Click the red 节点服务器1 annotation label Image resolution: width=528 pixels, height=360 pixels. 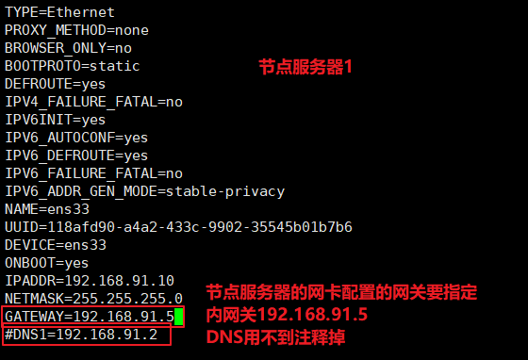(305, 67)
